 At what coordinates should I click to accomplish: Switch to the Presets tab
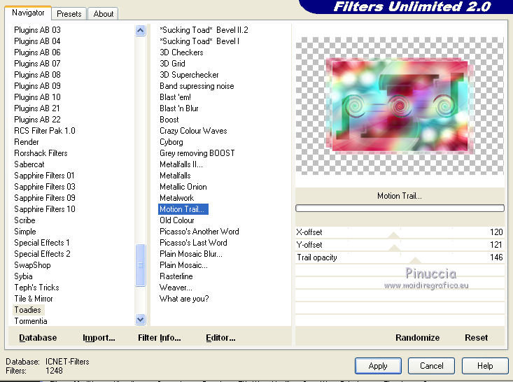pos(69,14)
